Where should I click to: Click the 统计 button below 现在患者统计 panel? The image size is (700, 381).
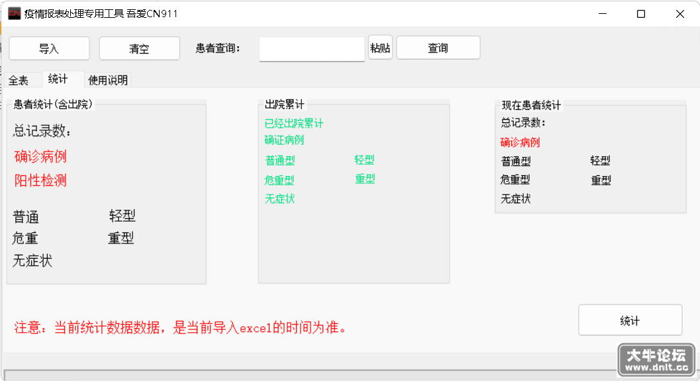point(630,320)
